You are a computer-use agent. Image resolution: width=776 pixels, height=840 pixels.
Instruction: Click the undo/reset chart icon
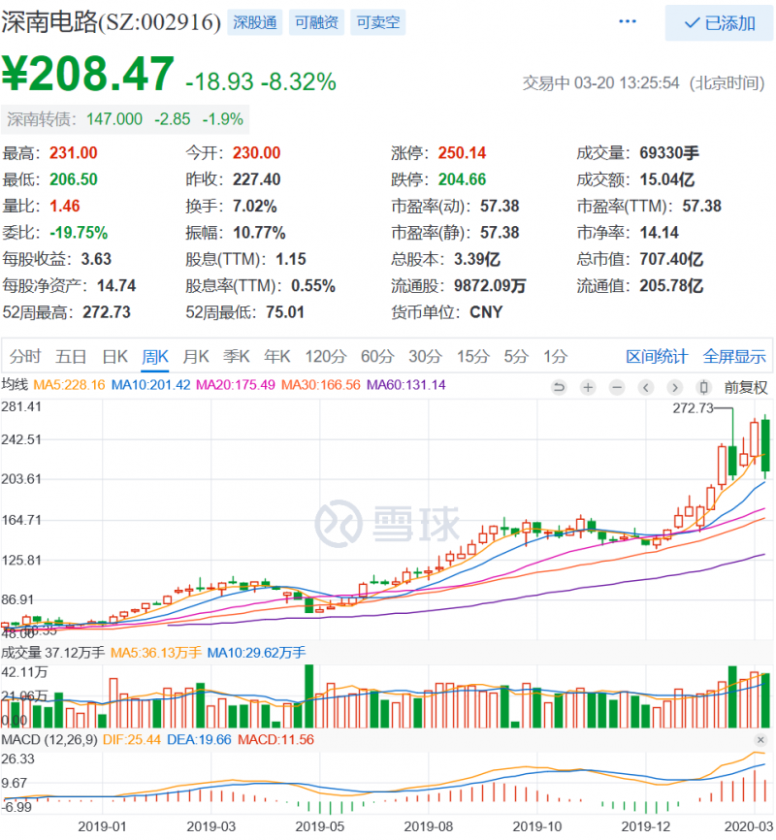[x=560, y=387]
